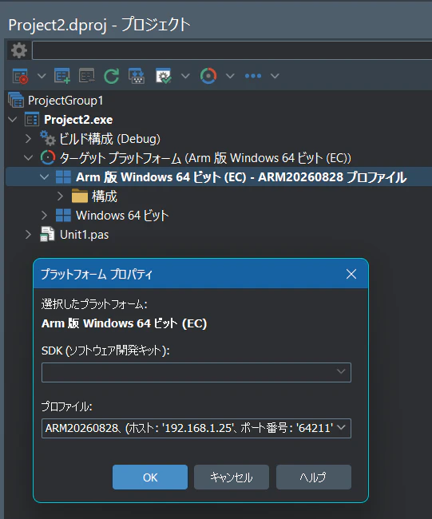The width and height of the screenshot is (432, 519).
Task: Click the キャンセル button
Action: (x=232, y=477)
